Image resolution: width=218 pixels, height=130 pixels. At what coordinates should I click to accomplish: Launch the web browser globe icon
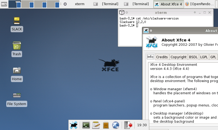[x=116, y=125]
